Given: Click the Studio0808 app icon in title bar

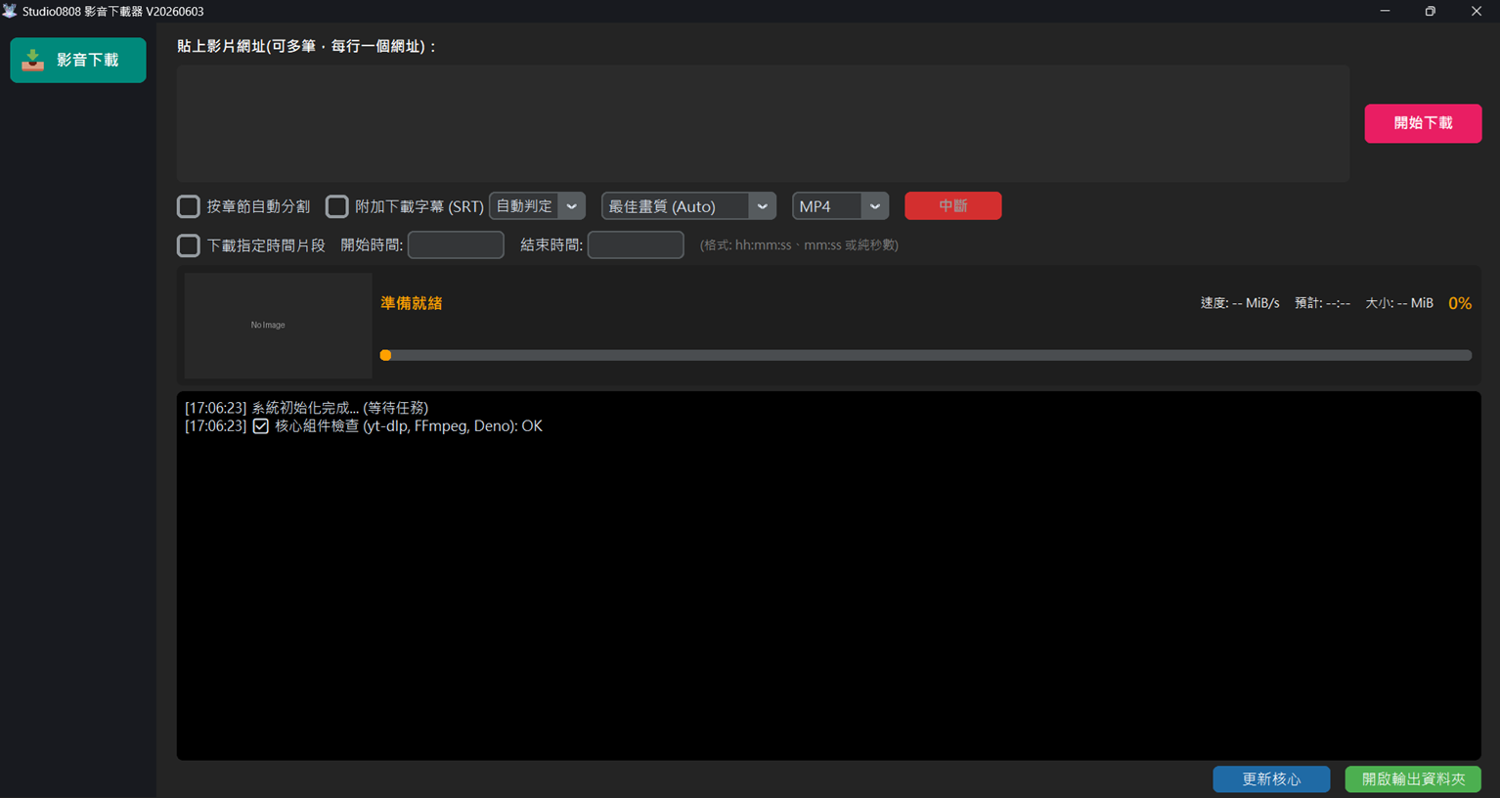Looking at the screenshot, I should click(x=10, y=11).
